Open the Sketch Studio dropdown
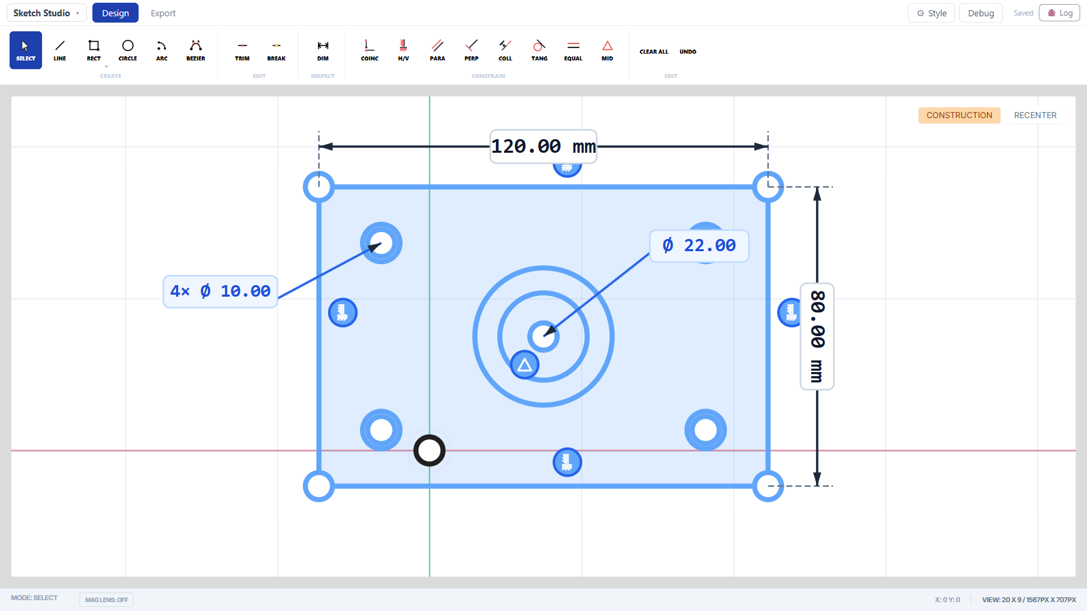This screenshot has width=1087, height=611. tap(47, 13)
